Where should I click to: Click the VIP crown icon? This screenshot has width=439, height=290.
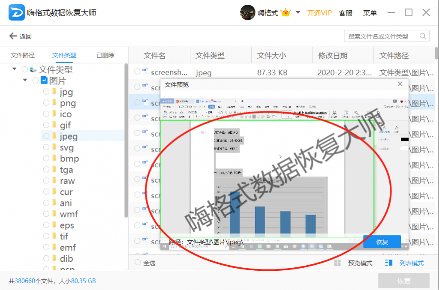286,12
